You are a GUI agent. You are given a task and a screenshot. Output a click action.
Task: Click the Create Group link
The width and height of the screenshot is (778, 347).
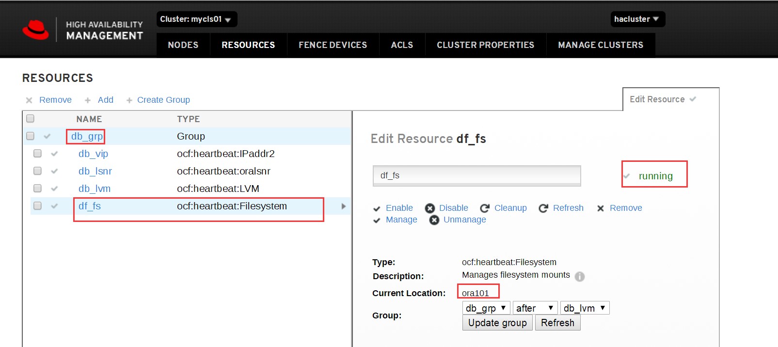(163, 100)
